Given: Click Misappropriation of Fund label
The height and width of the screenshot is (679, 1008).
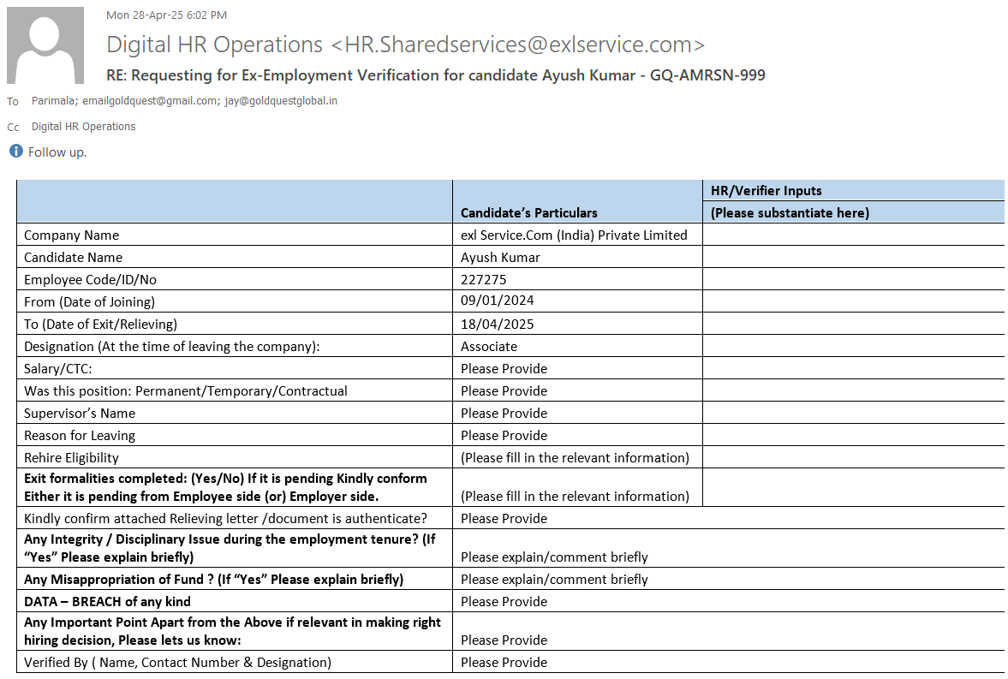Looking at the screenshot, I should click(213, 580).
